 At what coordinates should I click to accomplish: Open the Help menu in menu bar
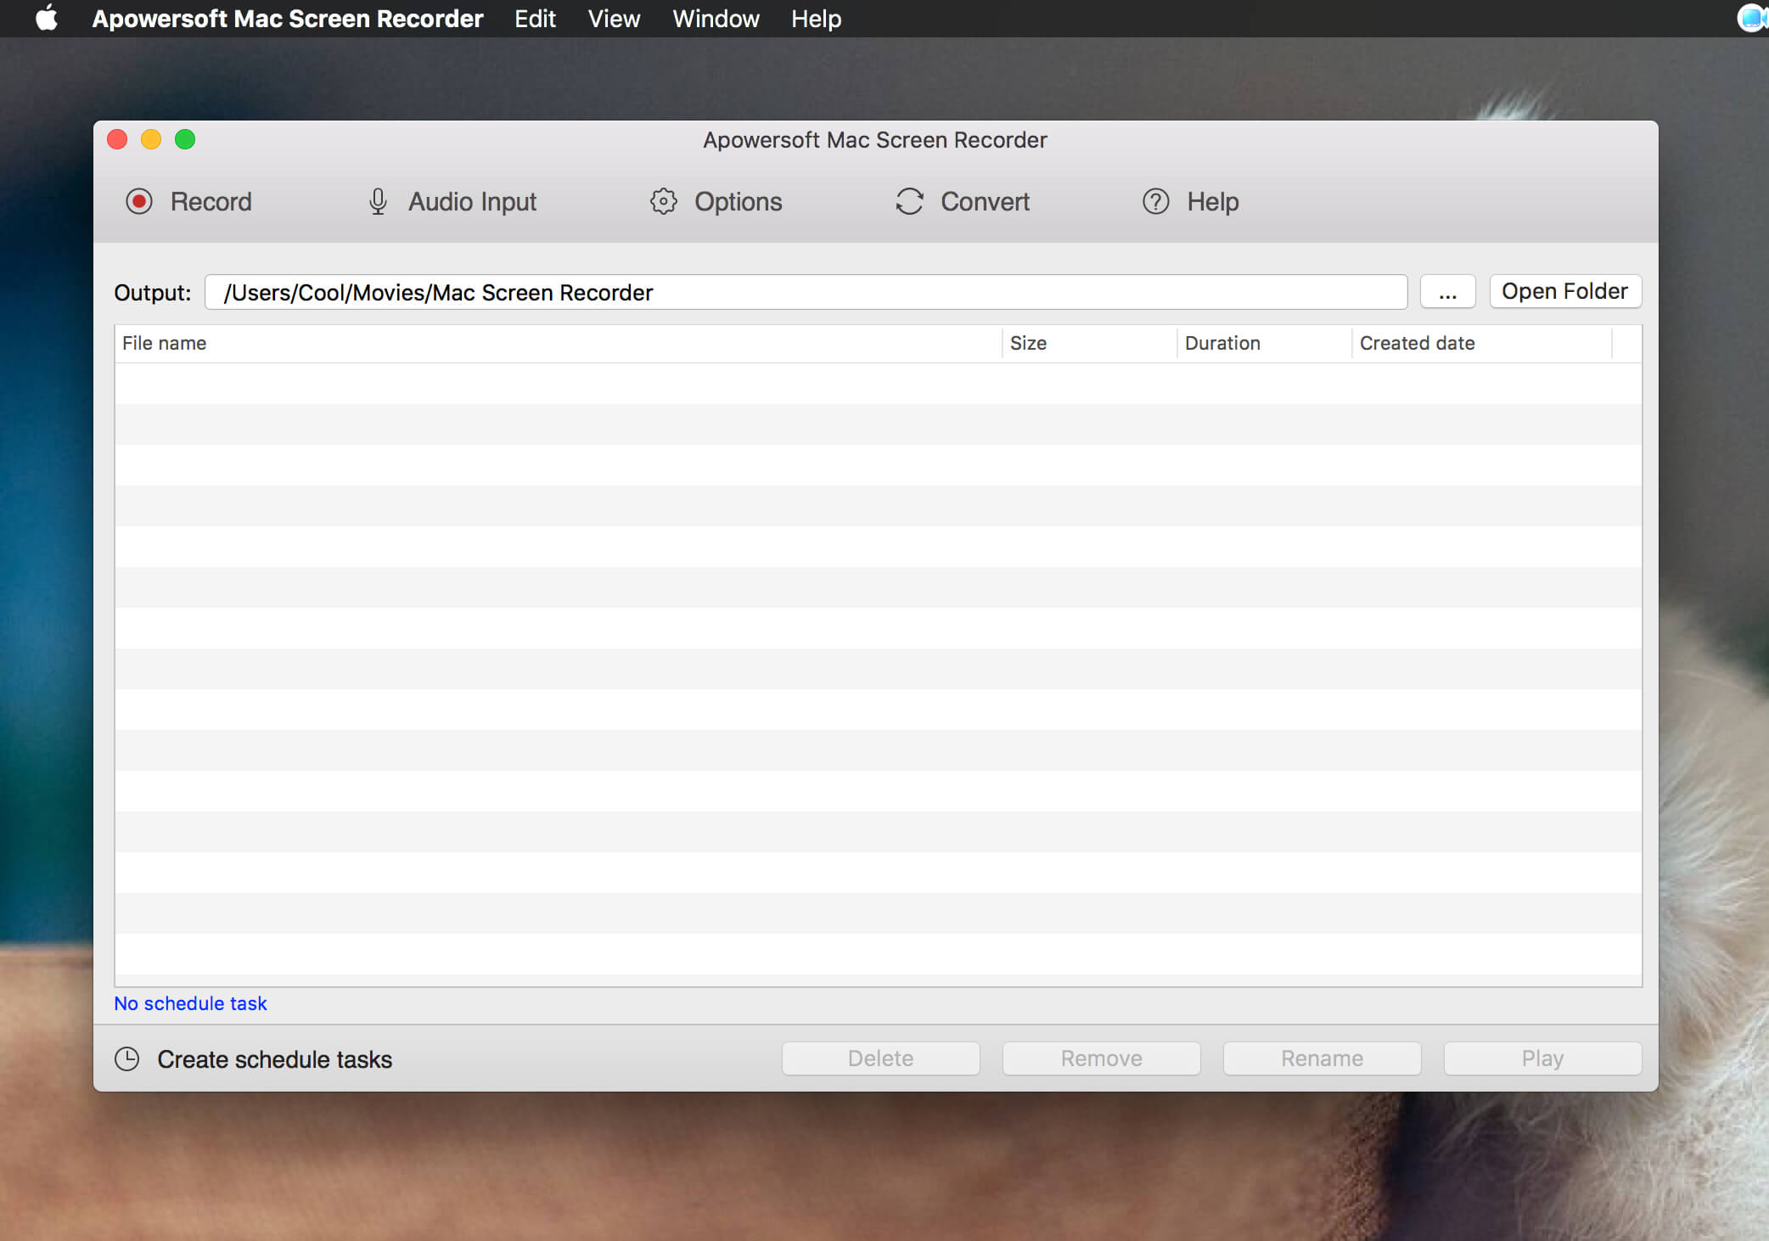[x=816, y=18]
